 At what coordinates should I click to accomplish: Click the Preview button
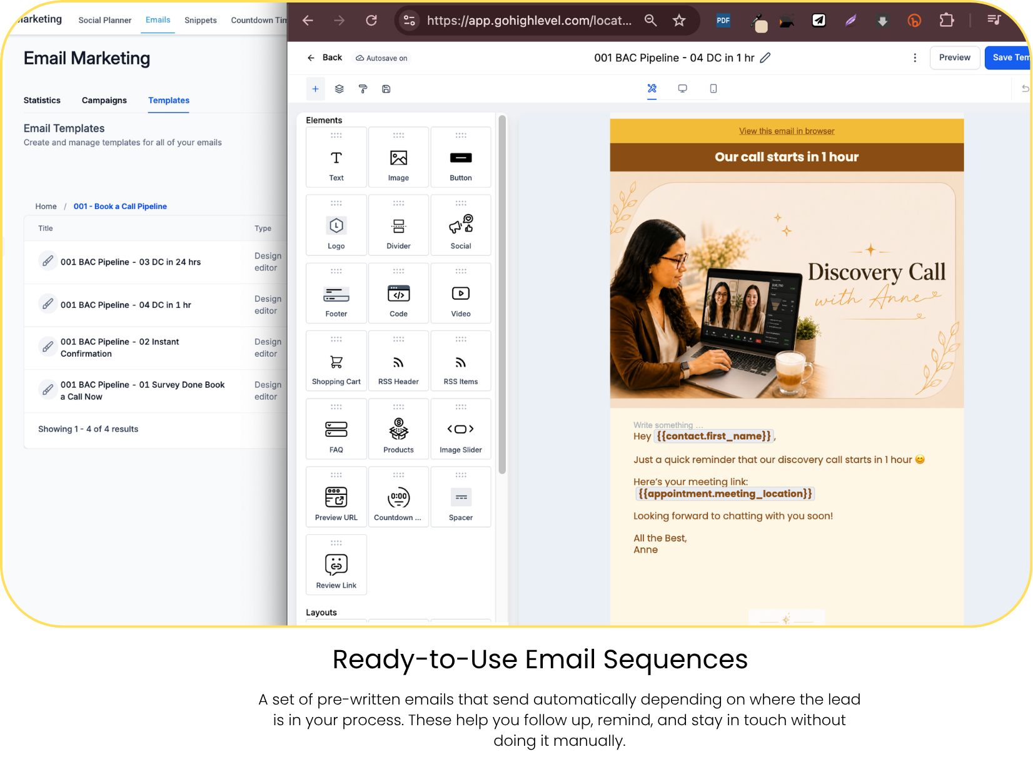click(x=955, y=58)
